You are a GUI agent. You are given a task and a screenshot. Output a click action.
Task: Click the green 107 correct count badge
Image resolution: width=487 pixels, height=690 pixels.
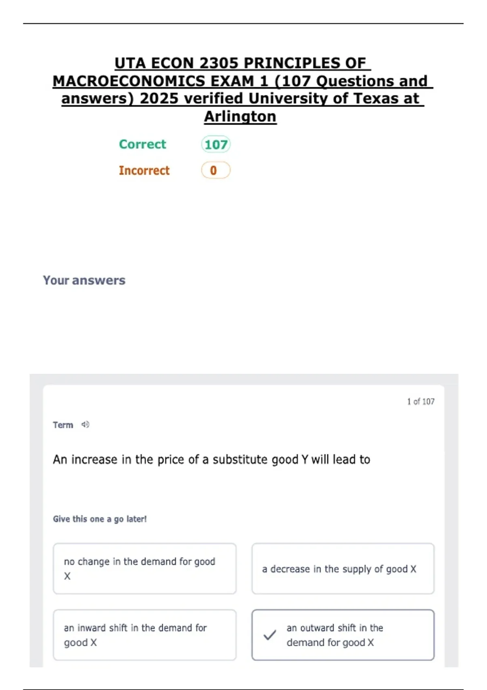tap(215, 144)
